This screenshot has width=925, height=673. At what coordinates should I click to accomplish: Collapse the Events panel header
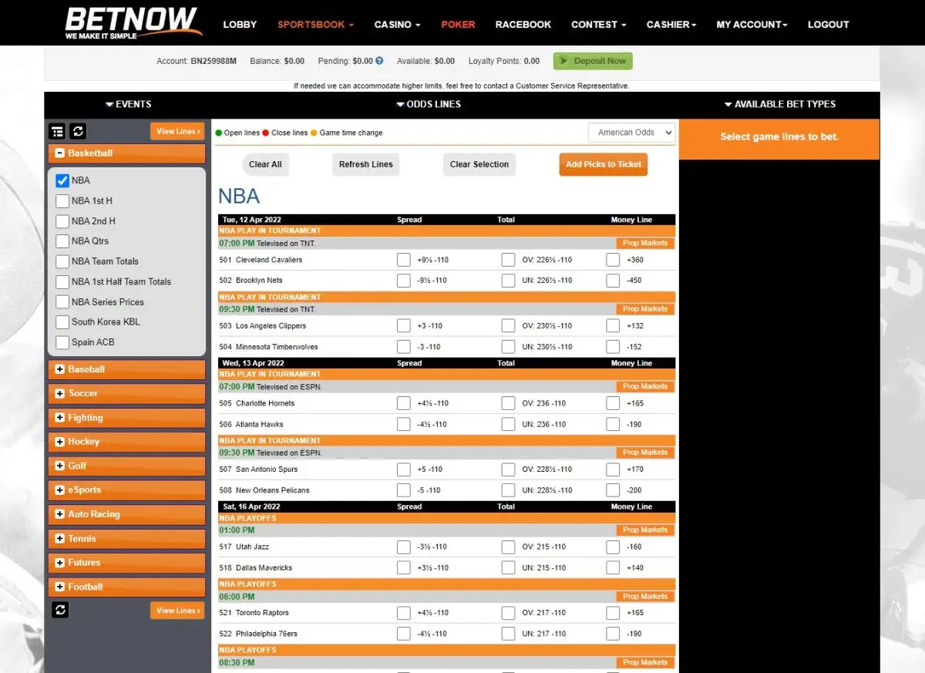tap(128, 104)
